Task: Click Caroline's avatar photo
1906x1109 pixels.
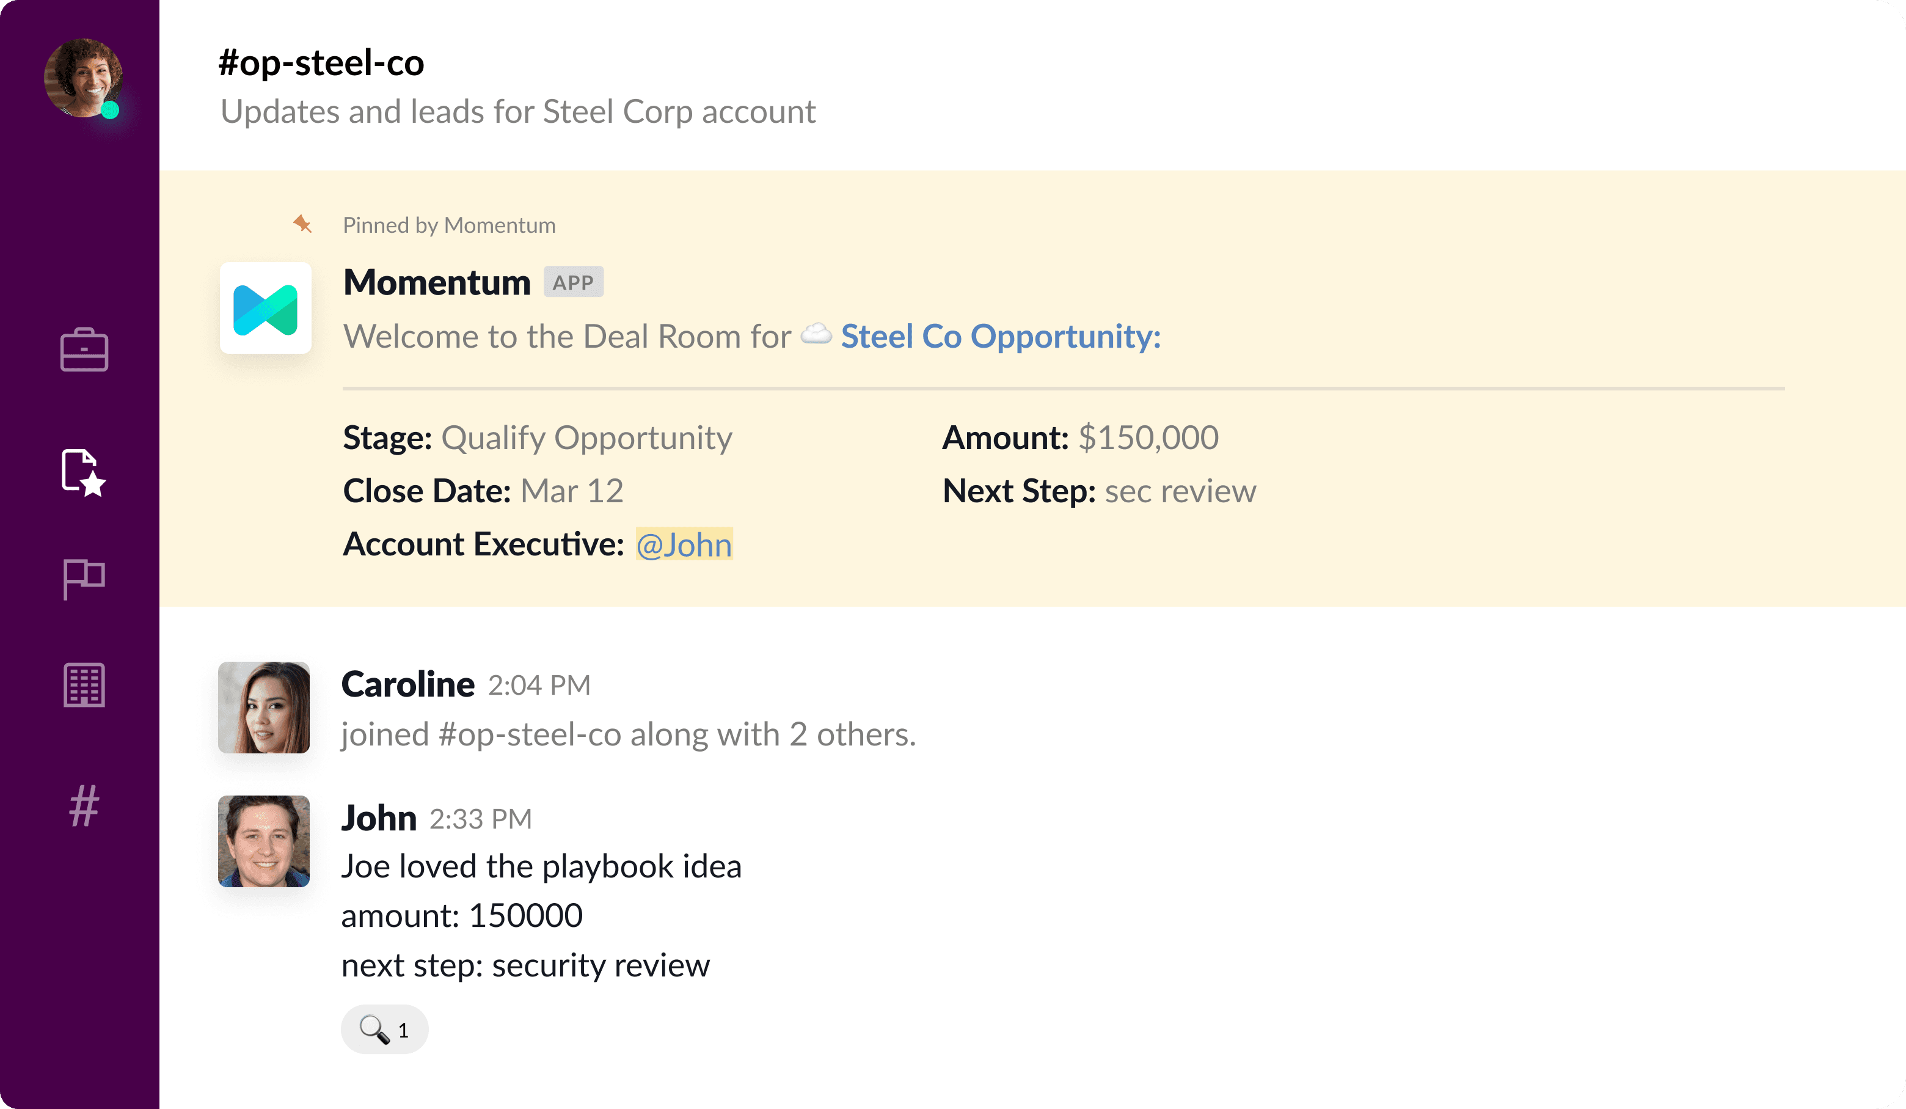Action: 264,708
